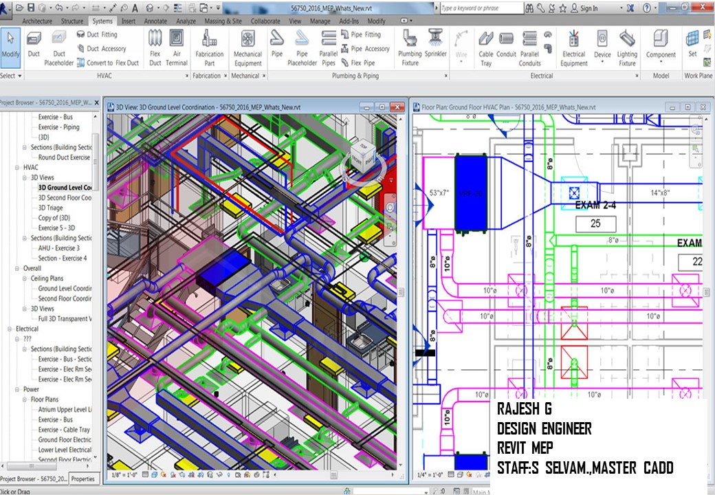Collapse the Ceiling Plans node
This screenshot has height=495, width=715.
(x=25, y=278)
